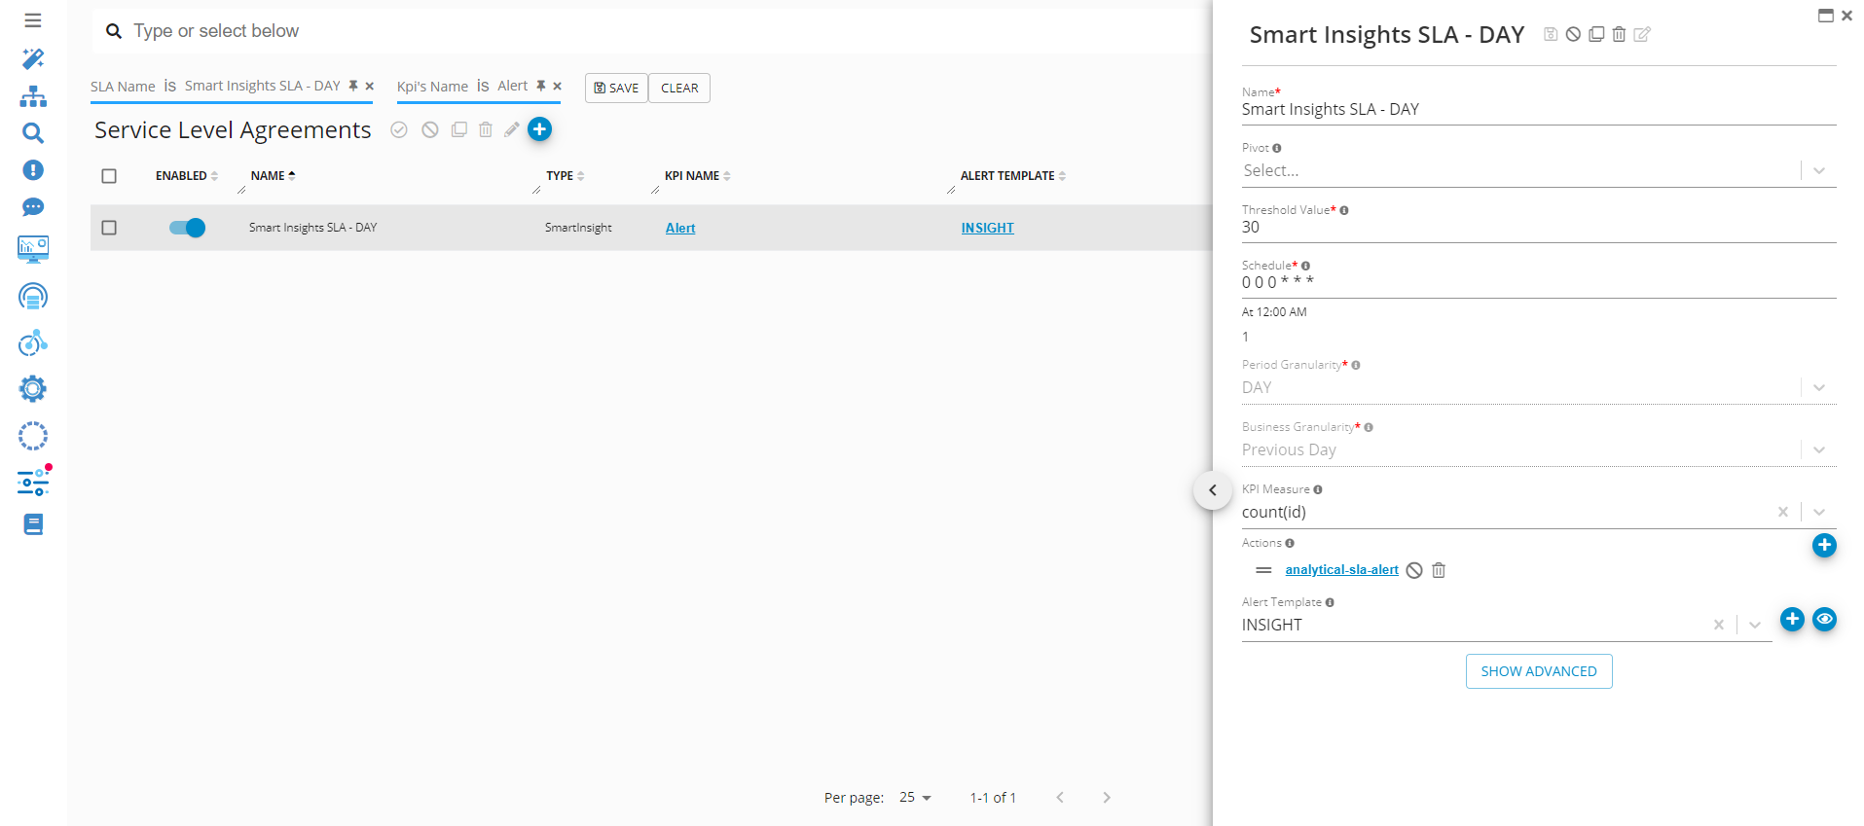Open the Per page 25 dropdown
The image size is (1864, 826).
[916, 798]
